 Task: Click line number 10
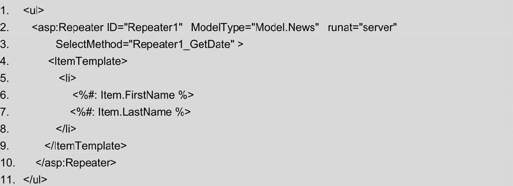tap(7, 163)
